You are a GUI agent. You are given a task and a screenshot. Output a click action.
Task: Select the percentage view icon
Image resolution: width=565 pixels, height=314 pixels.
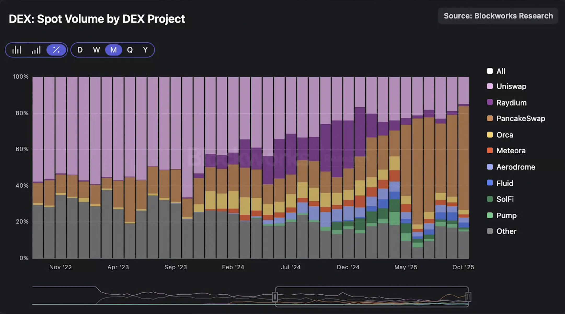pyautogui.click(x=56, y=50)
